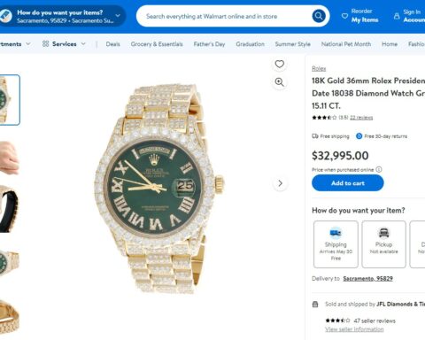Click the search magnifier button
Viewport: 425px width, 340px height.
[319, 16]
